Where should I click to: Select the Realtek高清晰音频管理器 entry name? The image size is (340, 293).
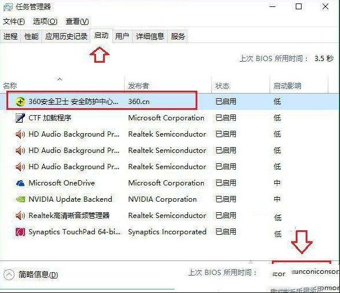[69, 216]
